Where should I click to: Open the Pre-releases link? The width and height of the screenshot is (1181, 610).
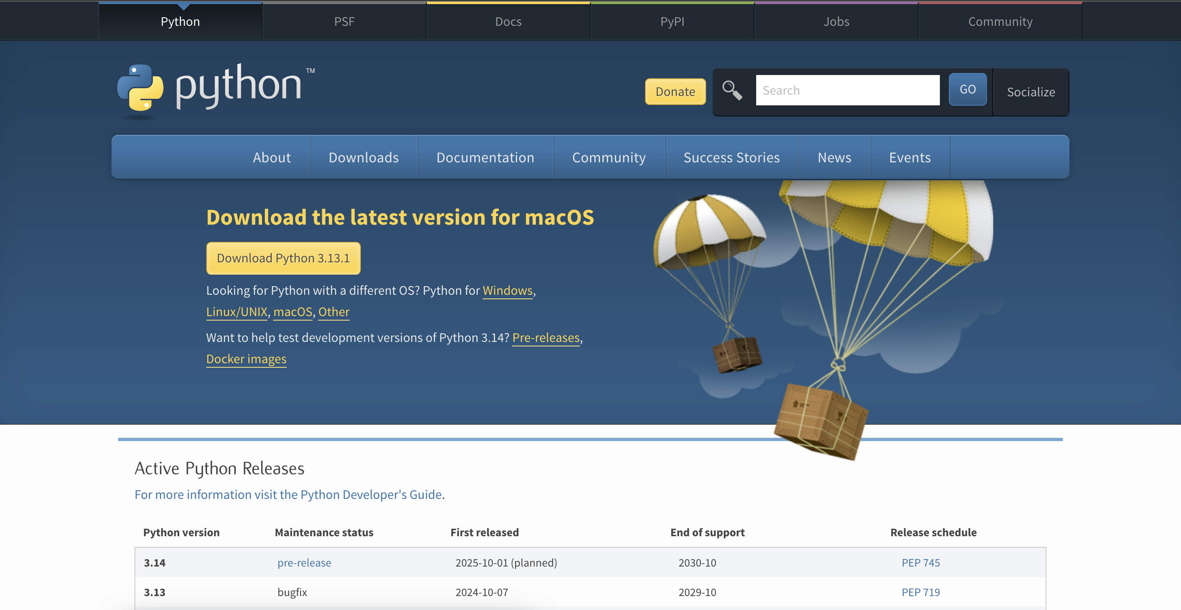point(545,338)
